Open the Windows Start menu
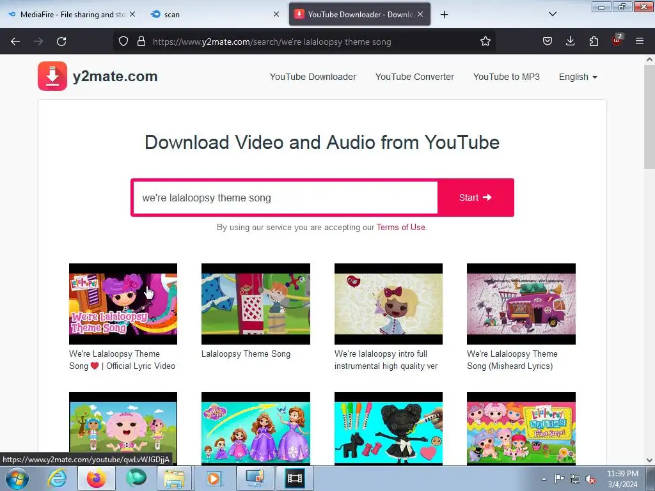655x491 pixels. pos(17,478)
